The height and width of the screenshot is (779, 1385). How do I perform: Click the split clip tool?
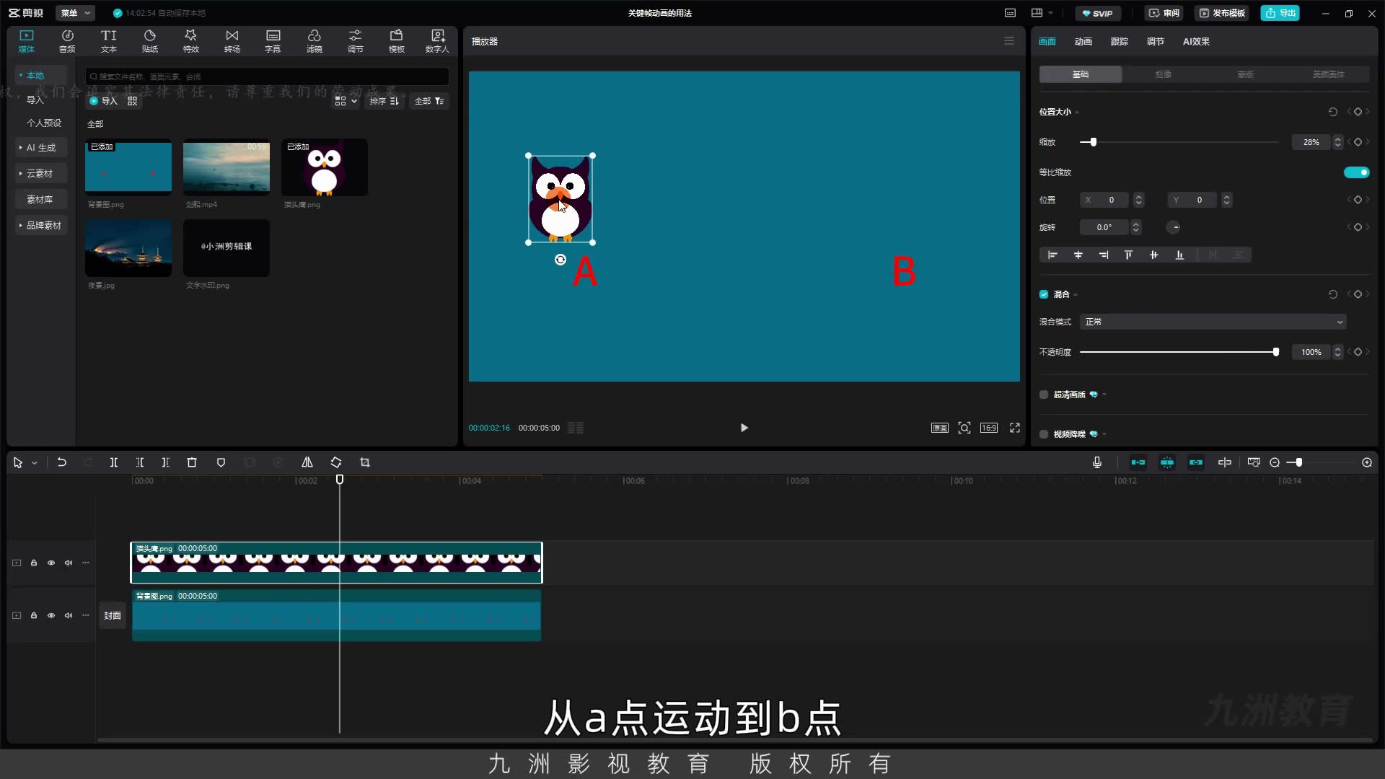point(113,462)
